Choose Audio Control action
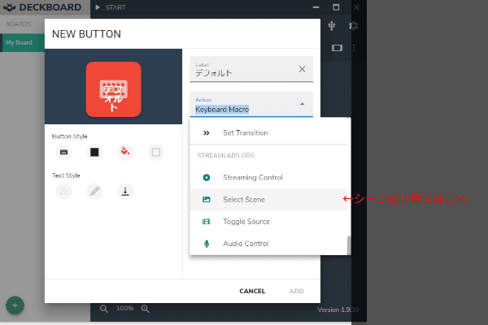Screen dimensions: 488x325 [268, 244]
